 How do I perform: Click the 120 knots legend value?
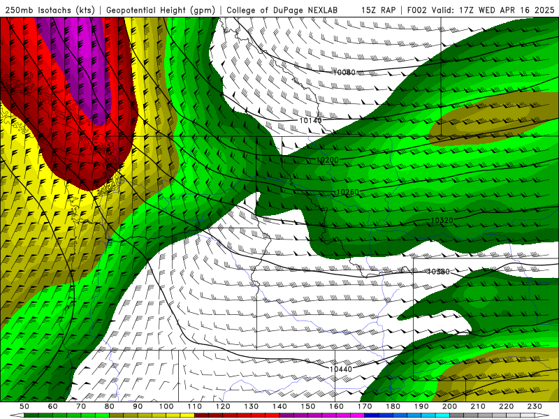pyautogui.click(x=223, y=406)
